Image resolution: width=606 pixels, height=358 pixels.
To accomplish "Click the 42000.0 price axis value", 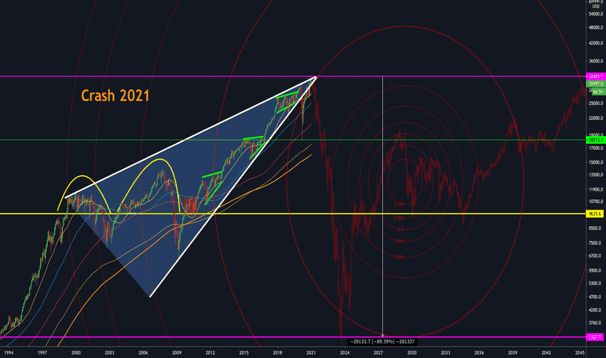I will coord(596,44).
